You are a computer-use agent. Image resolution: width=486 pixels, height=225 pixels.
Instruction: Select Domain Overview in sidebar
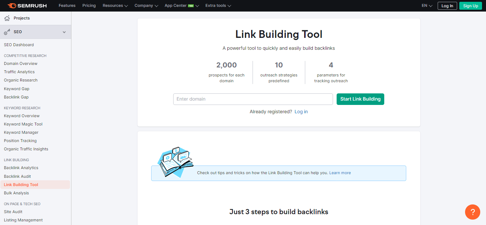click(x=21, y=63)
